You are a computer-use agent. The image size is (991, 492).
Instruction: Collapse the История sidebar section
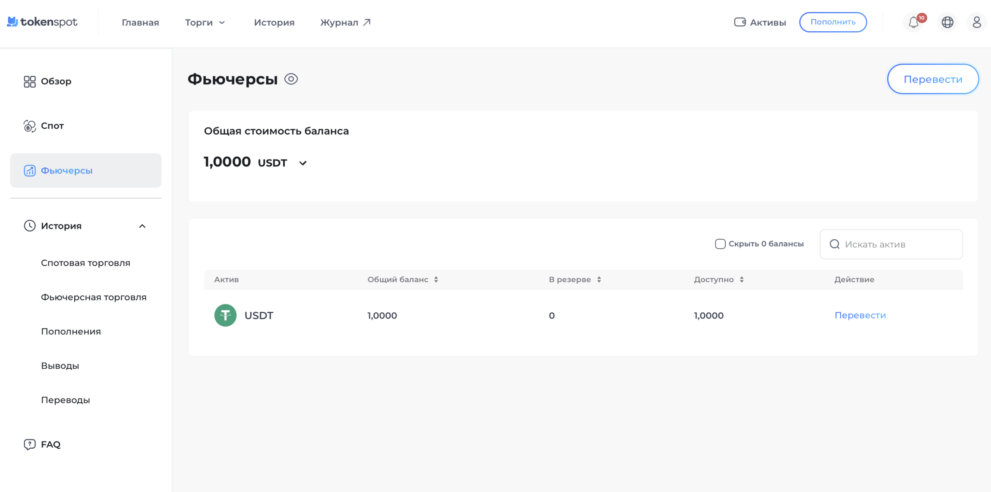[x=142, y=226]
